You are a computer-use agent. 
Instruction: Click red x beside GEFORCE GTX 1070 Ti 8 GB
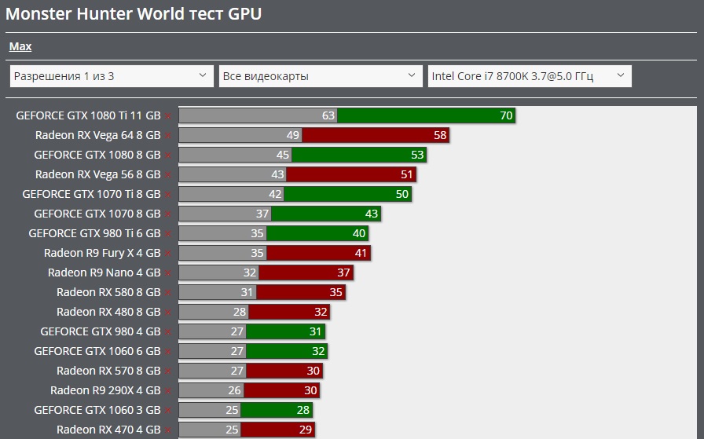coord(168,194)
